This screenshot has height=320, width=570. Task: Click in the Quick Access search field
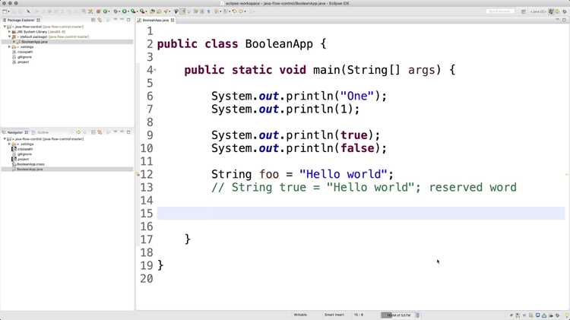[x=501, y=11]
